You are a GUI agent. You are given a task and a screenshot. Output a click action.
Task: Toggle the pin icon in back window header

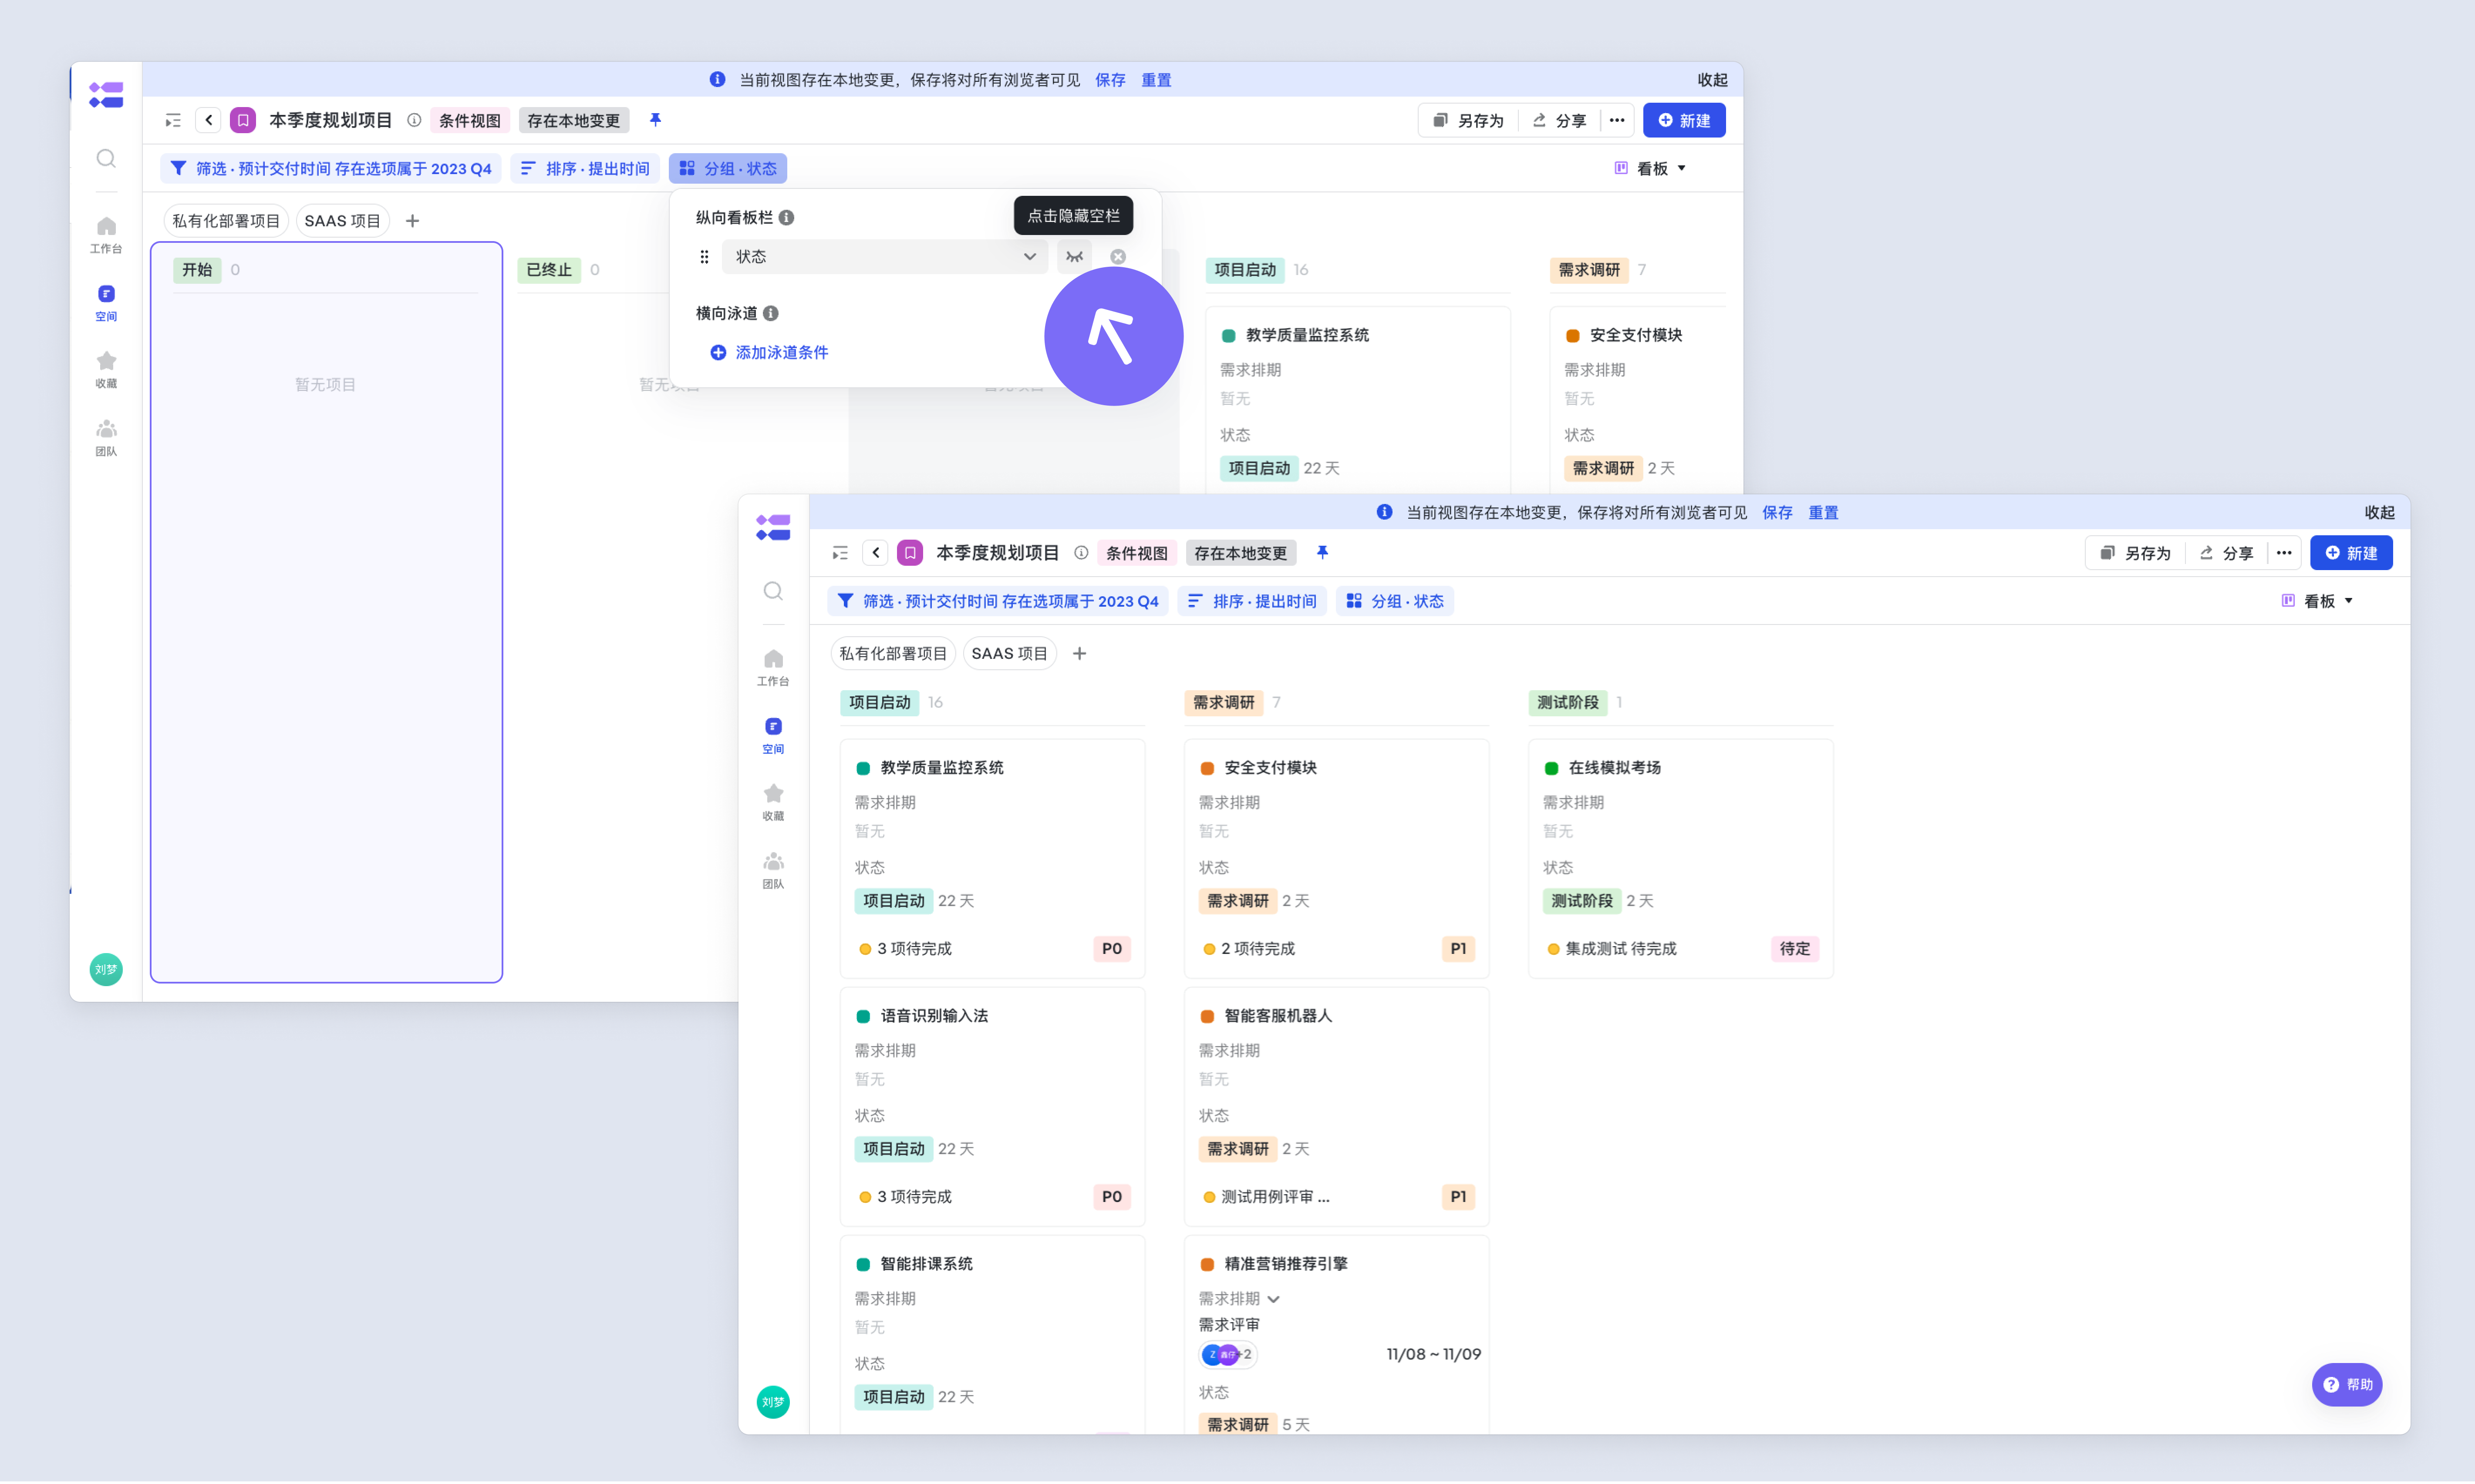coord(655,120)
